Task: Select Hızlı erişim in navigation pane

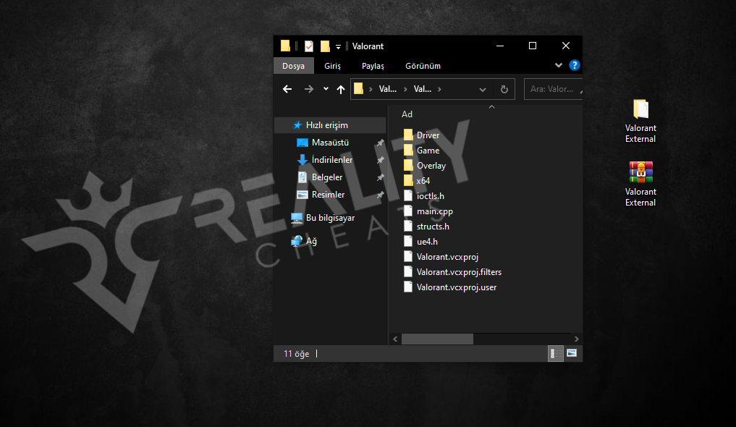Action: [x=330, y=125]
